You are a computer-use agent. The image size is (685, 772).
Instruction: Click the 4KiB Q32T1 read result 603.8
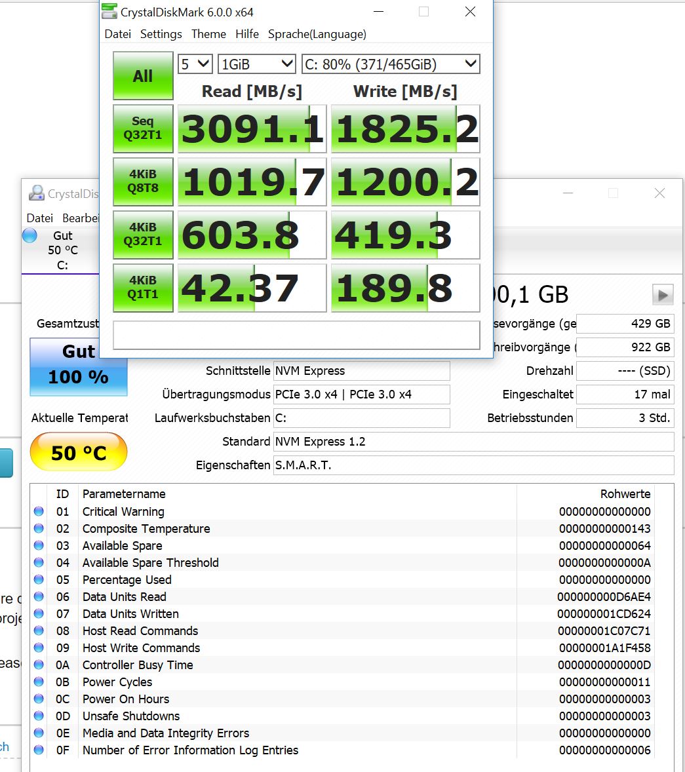(x=252, y=235)
